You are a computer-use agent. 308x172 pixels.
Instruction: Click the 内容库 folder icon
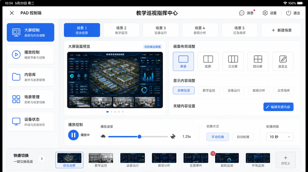[16, 77]
